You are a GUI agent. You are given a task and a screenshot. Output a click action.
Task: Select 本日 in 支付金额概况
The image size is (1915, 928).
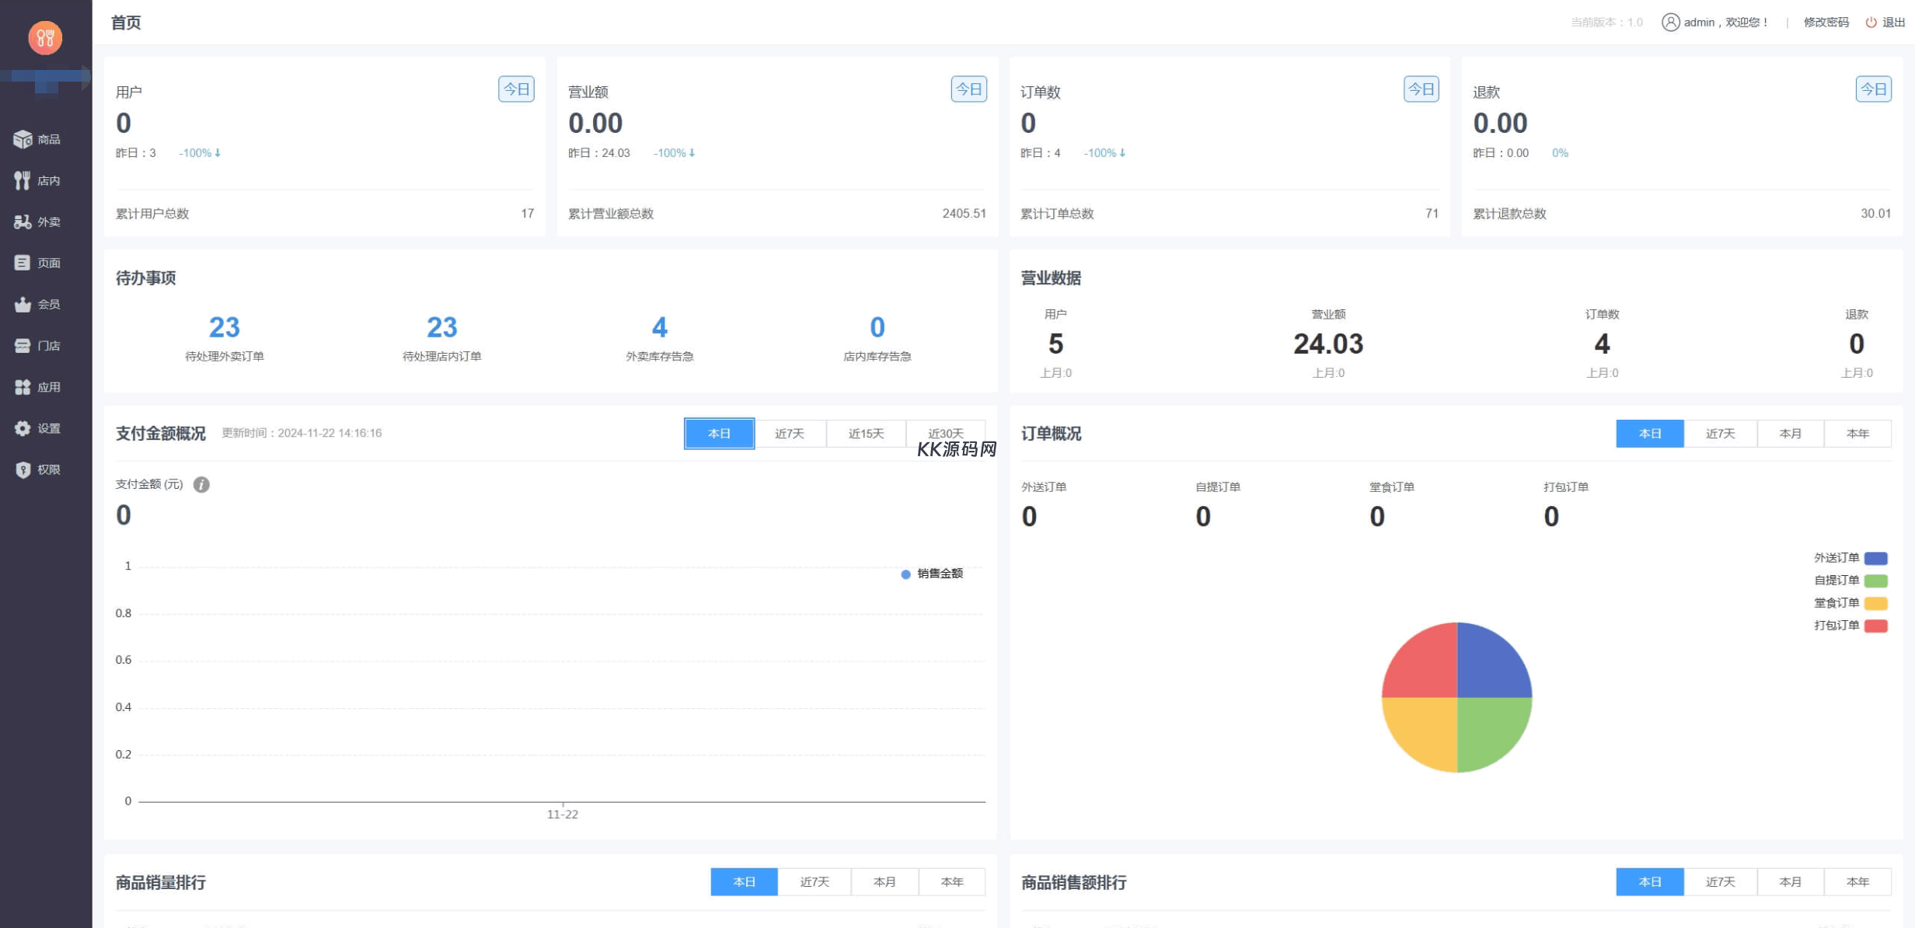coord(719,434)
